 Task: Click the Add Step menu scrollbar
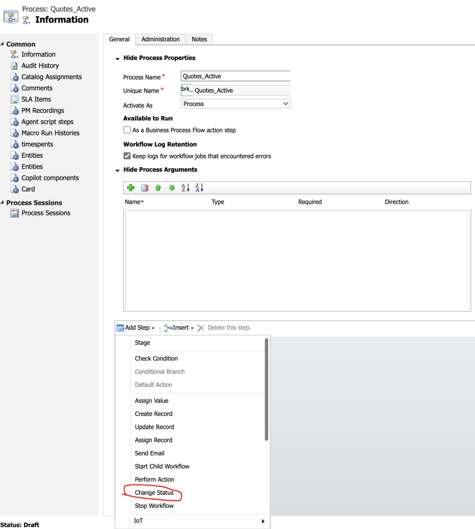266,389
